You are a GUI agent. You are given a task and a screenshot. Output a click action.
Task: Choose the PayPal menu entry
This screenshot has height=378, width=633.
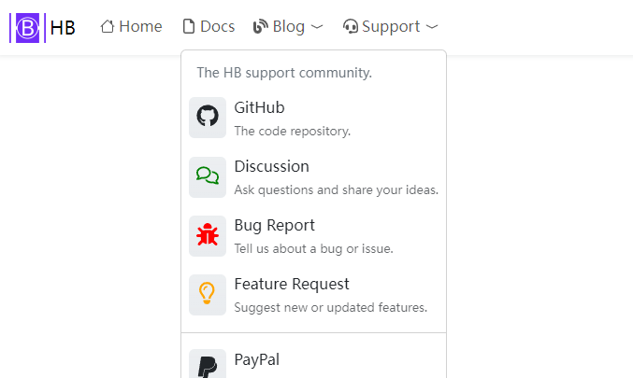(256, 359)
